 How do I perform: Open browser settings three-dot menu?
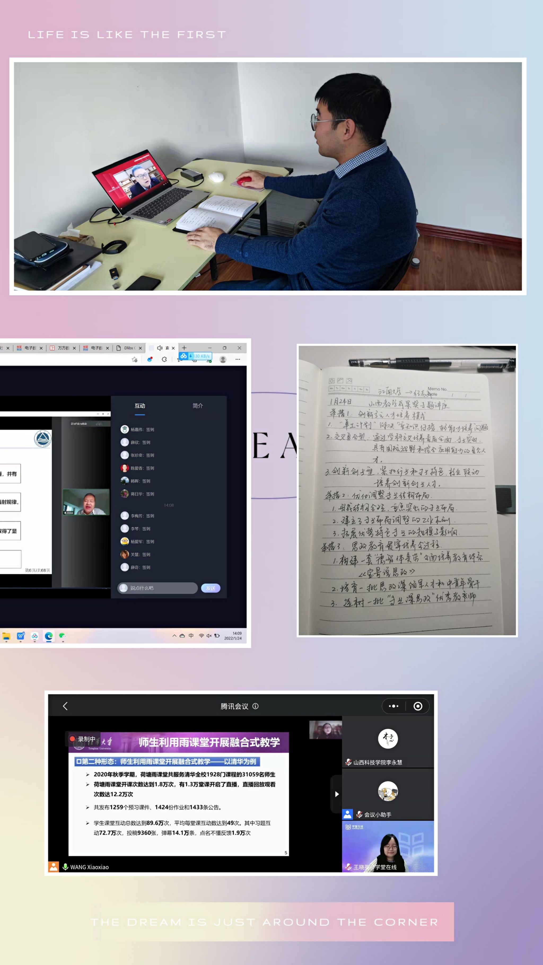coord(238,359)
